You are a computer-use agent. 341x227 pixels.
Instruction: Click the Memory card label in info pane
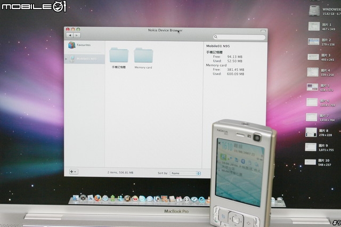216,65
